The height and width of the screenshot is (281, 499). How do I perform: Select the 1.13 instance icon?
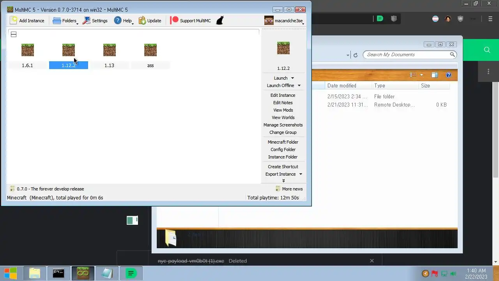(x=110, y=50)
